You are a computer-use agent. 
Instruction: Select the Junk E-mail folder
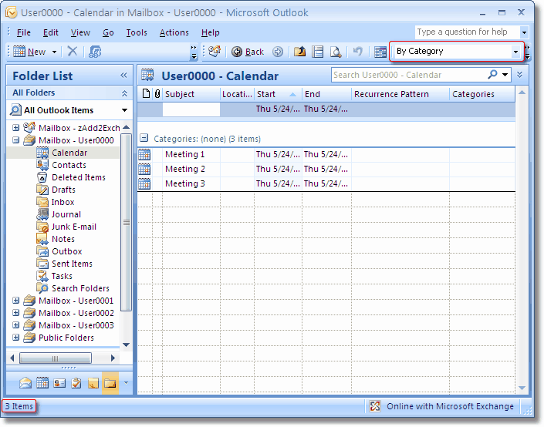[x=74, y=227]
